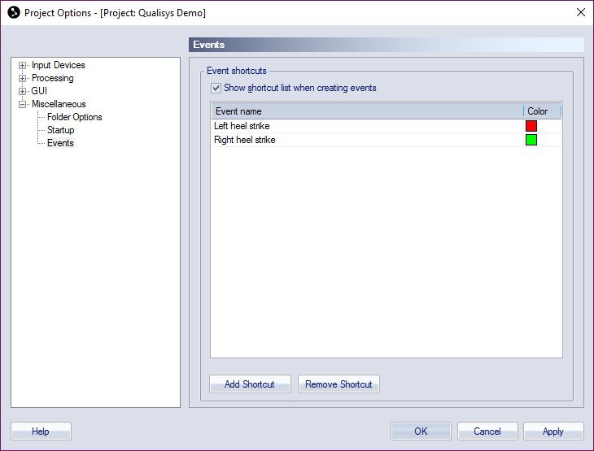The height and width of the screenshot is (451, 594).
Task: Click the Qualisys app icon in title bar
Action: [14, 12]
